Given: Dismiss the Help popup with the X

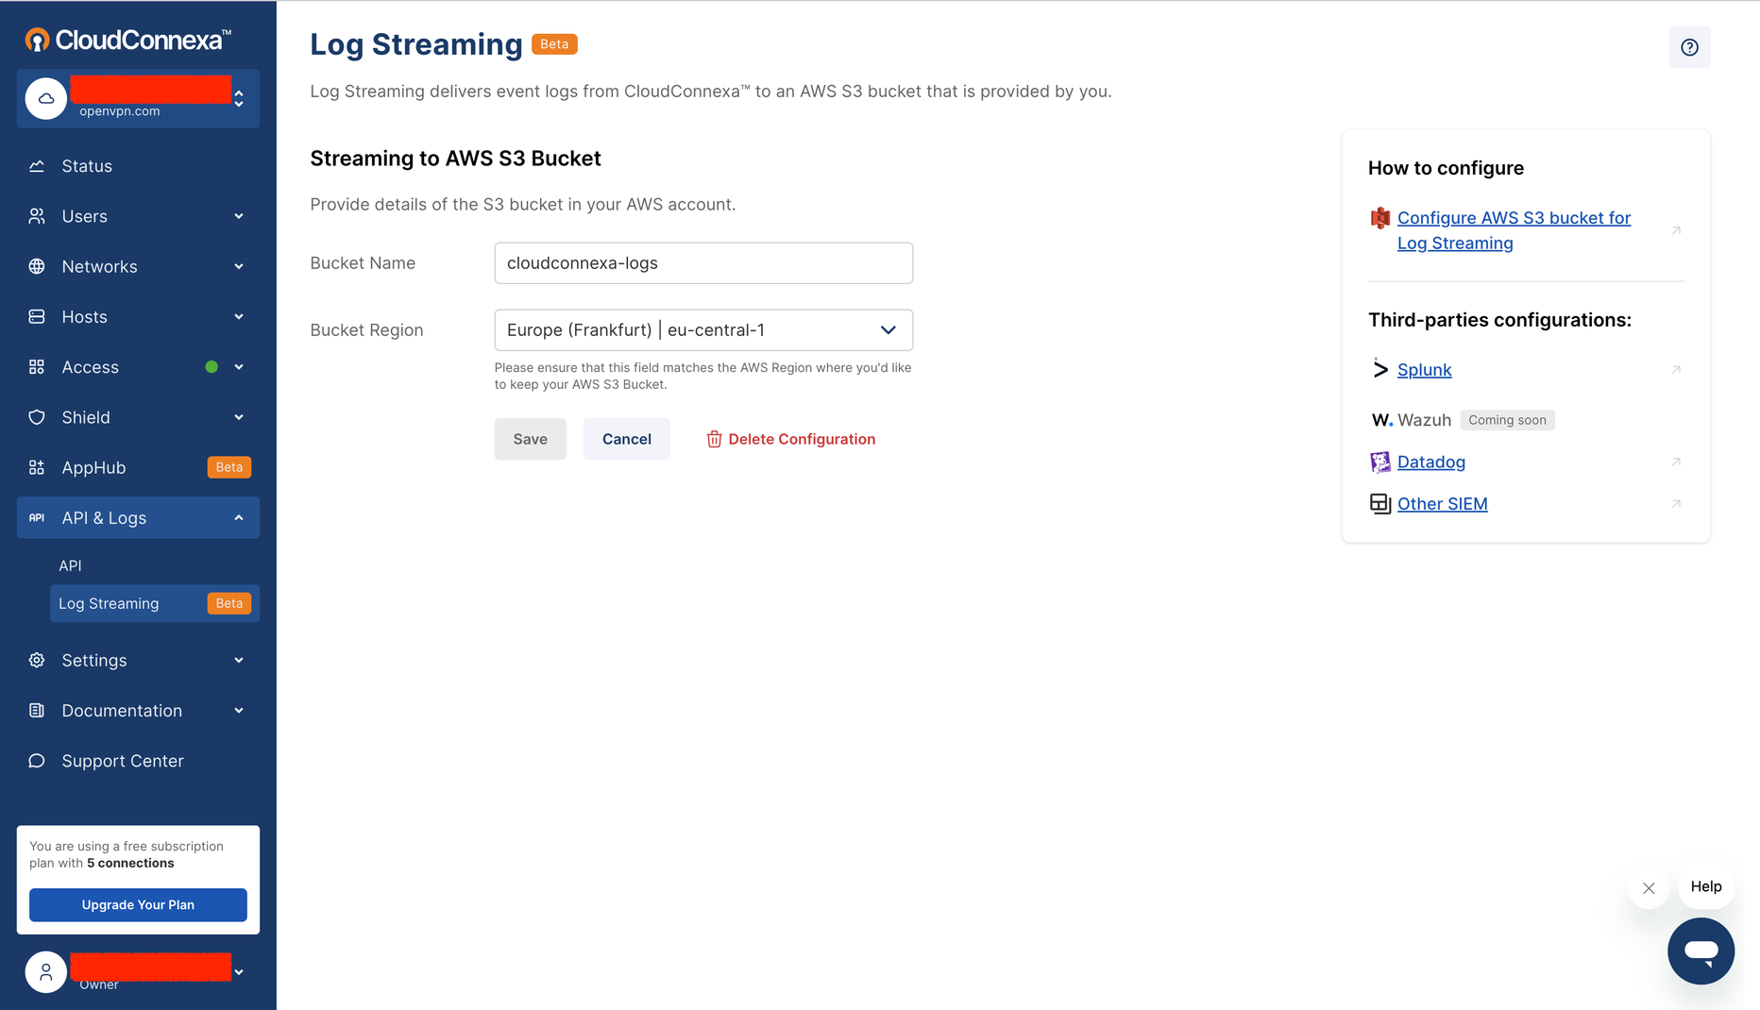Looking at the screenshot, I should pyautogui.click(x=1649, y=887).
